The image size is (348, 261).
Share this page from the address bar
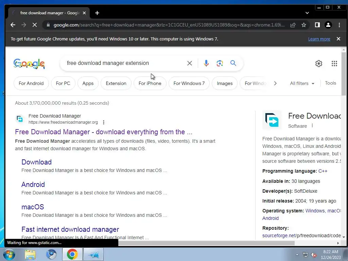point(293,25)
